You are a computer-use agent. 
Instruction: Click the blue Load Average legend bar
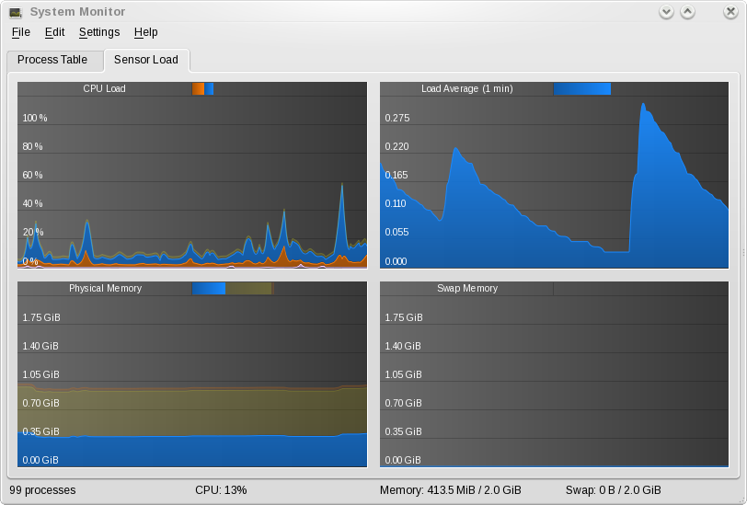point(581,89)
